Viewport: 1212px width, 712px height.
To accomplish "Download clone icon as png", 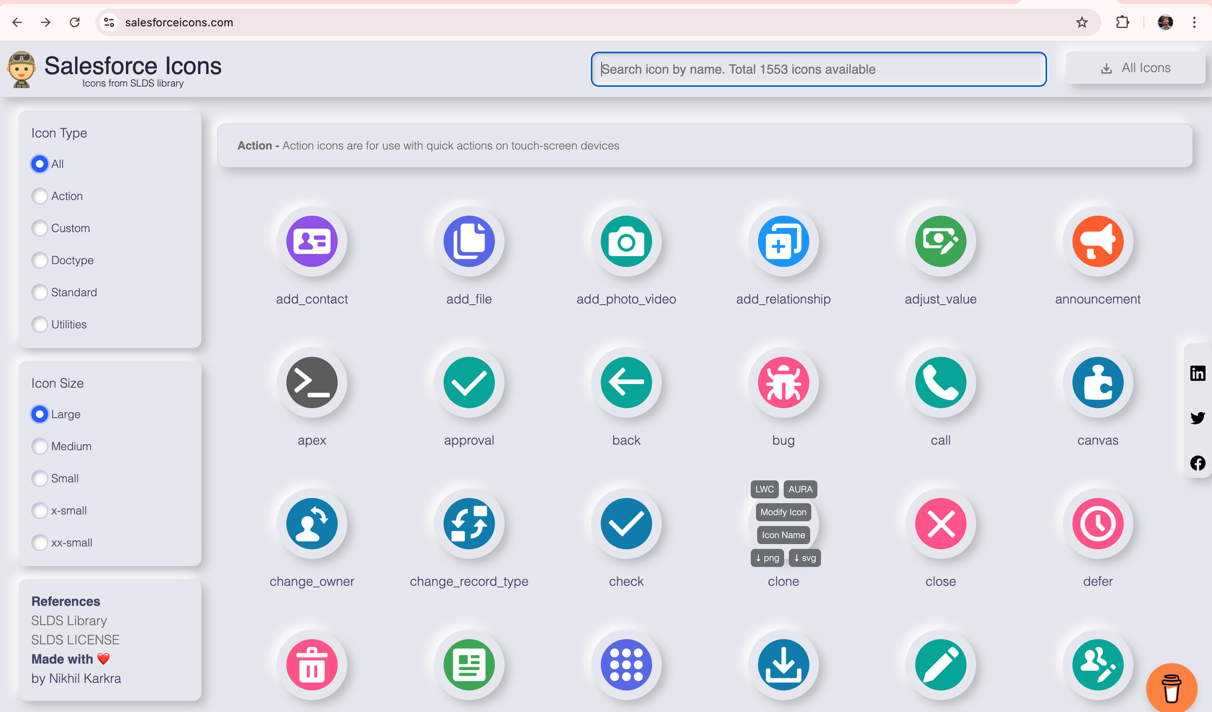I will coord(767,558).
